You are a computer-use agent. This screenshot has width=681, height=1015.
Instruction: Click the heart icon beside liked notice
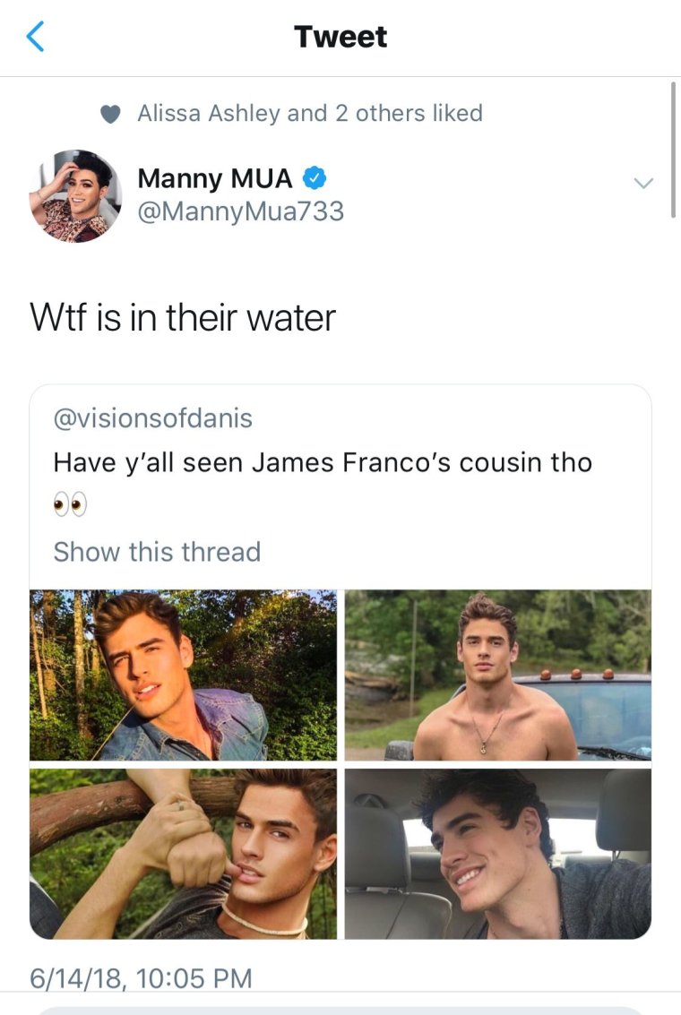tap(110, 114)
